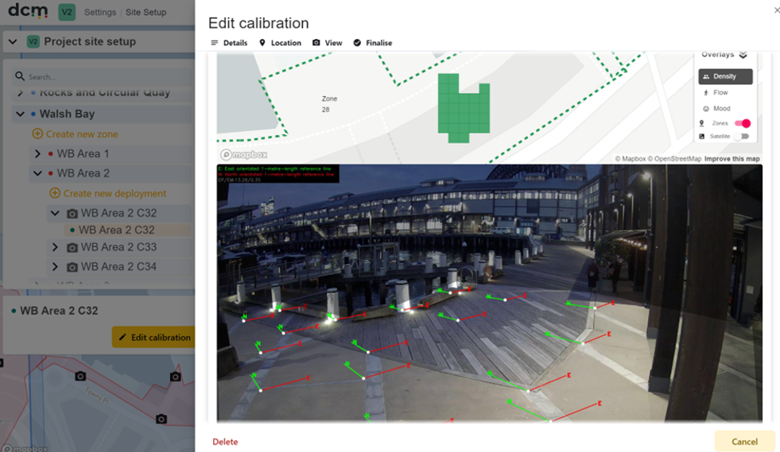Collapse the Walsh Bay section
The image size is (780, 452).
pos(20,114)
